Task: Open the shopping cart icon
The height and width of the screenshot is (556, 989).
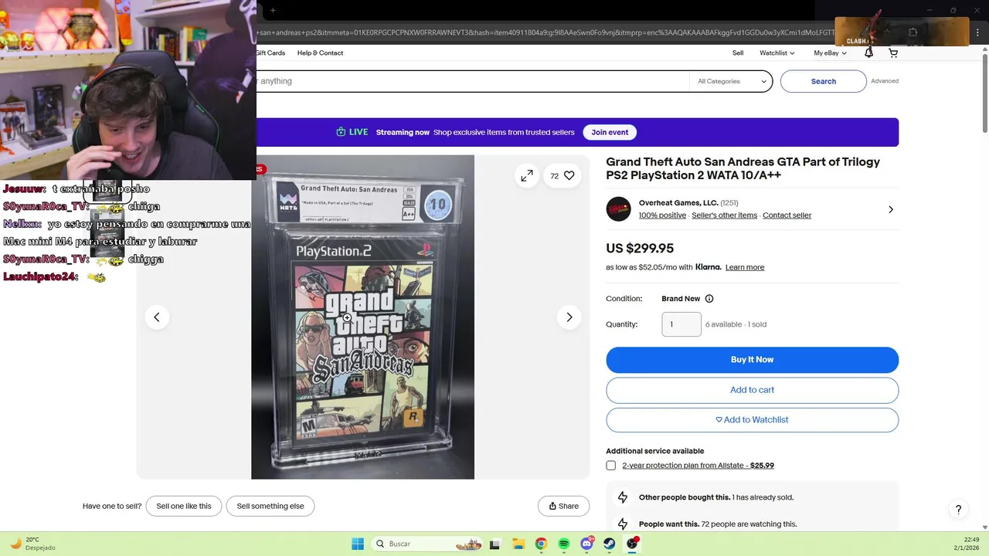Action: pos(893,53)
